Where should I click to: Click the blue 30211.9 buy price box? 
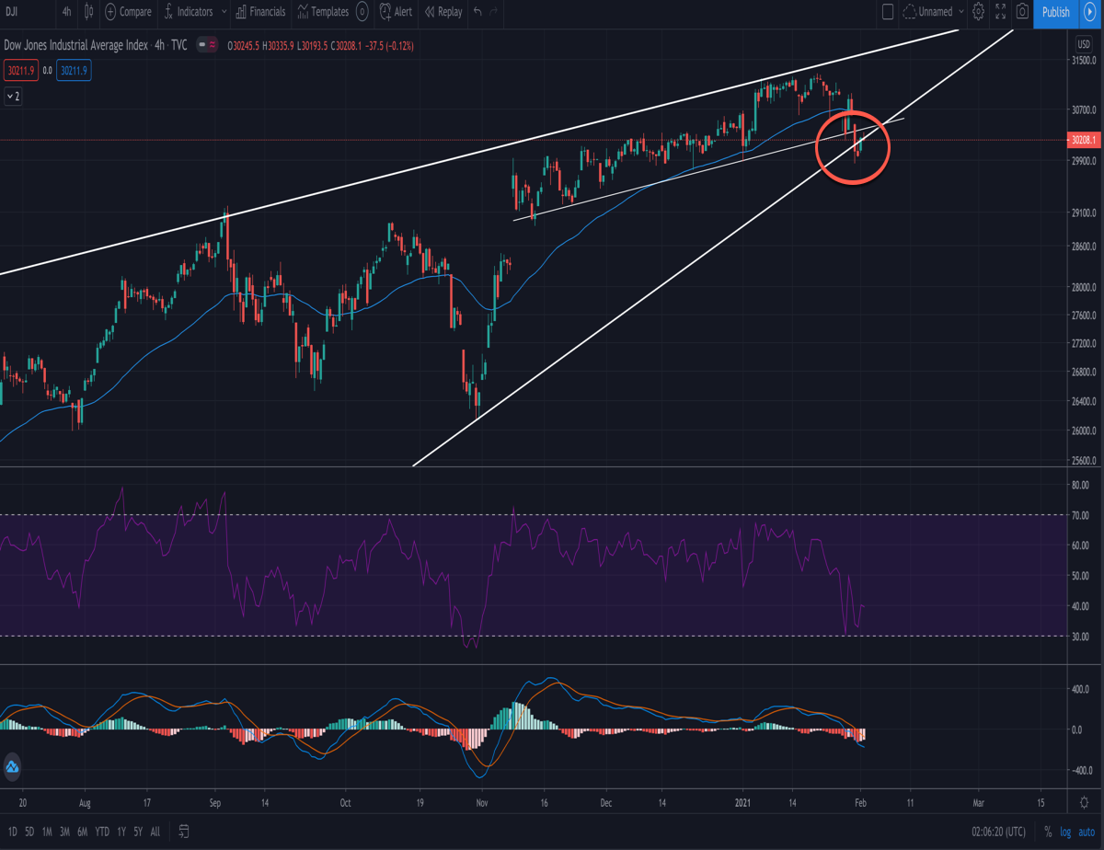74,70
